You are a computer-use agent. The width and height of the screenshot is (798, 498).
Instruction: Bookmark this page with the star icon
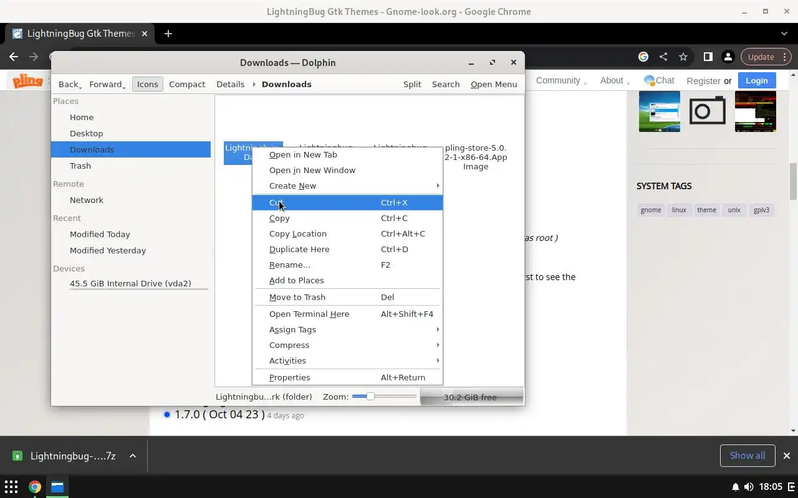click(x=683, y=57)
